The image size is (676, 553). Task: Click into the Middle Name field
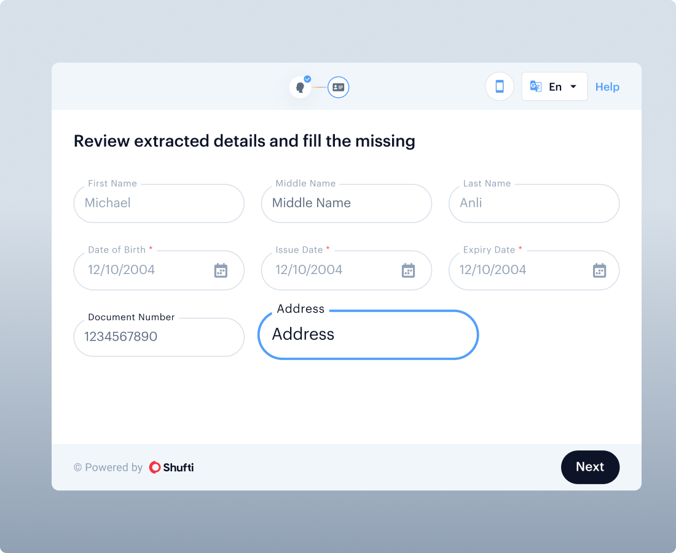[x=346, y=203]
